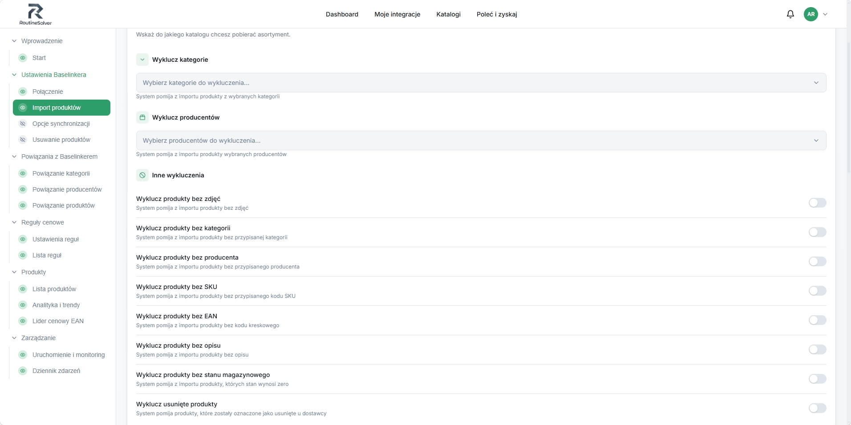This screenshot has width=851, height=425.
Task: Open Powiązanie produktów sidebar link
Action: point(64,205)
